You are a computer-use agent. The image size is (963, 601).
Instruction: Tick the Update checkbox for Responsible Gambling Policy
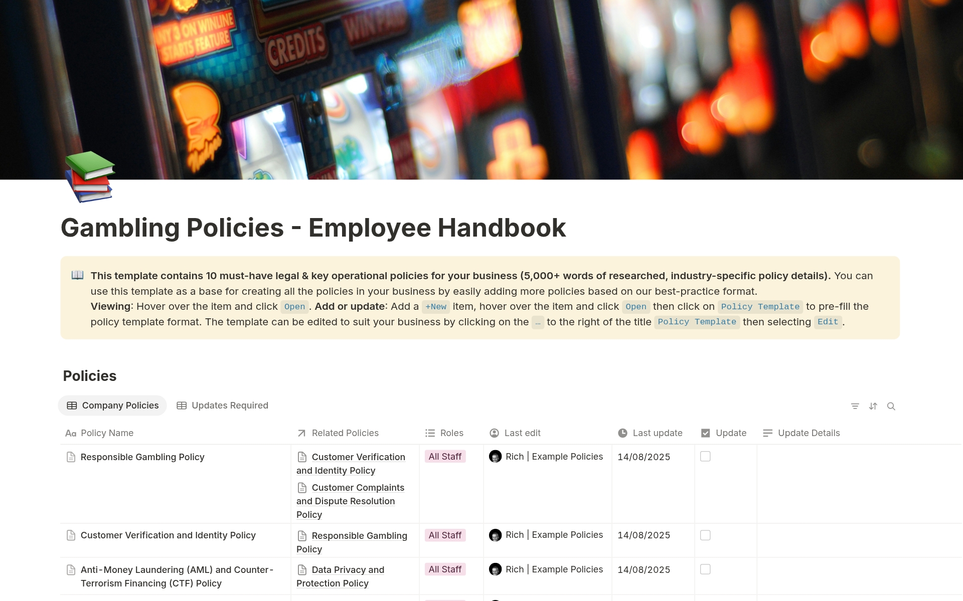click(705, 457)
